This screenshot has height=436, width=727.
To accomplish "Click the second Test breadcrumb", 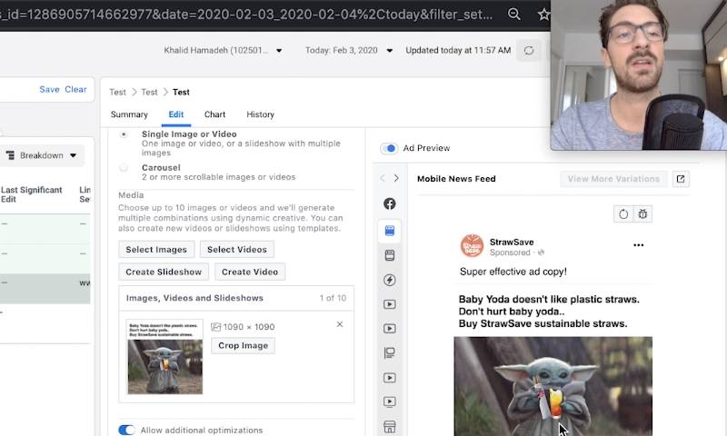I will point(149,93).
